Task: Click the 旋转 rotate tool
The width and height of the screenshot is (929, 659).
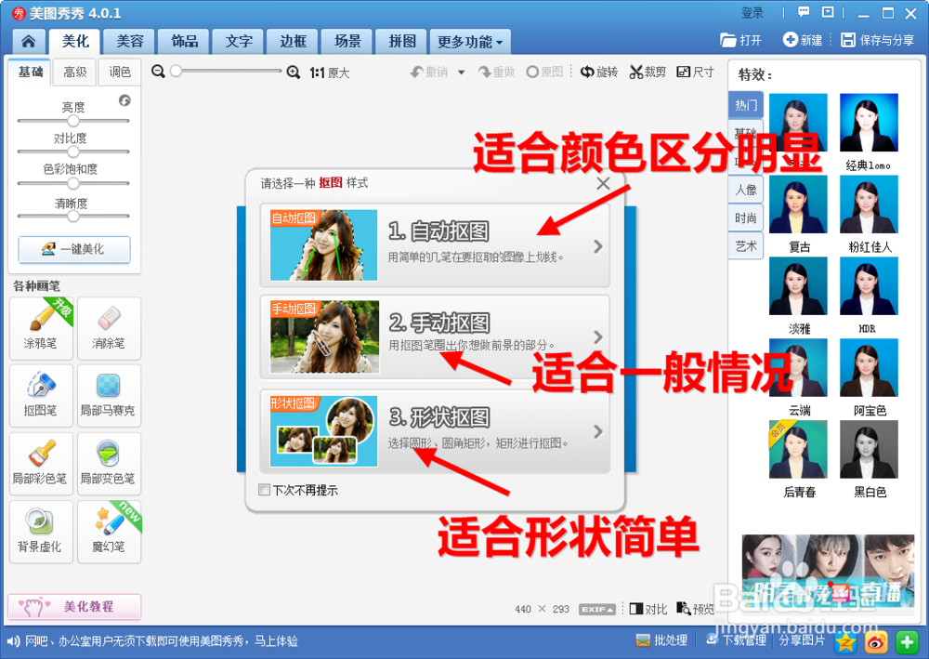Action: (x=599, y=72)
